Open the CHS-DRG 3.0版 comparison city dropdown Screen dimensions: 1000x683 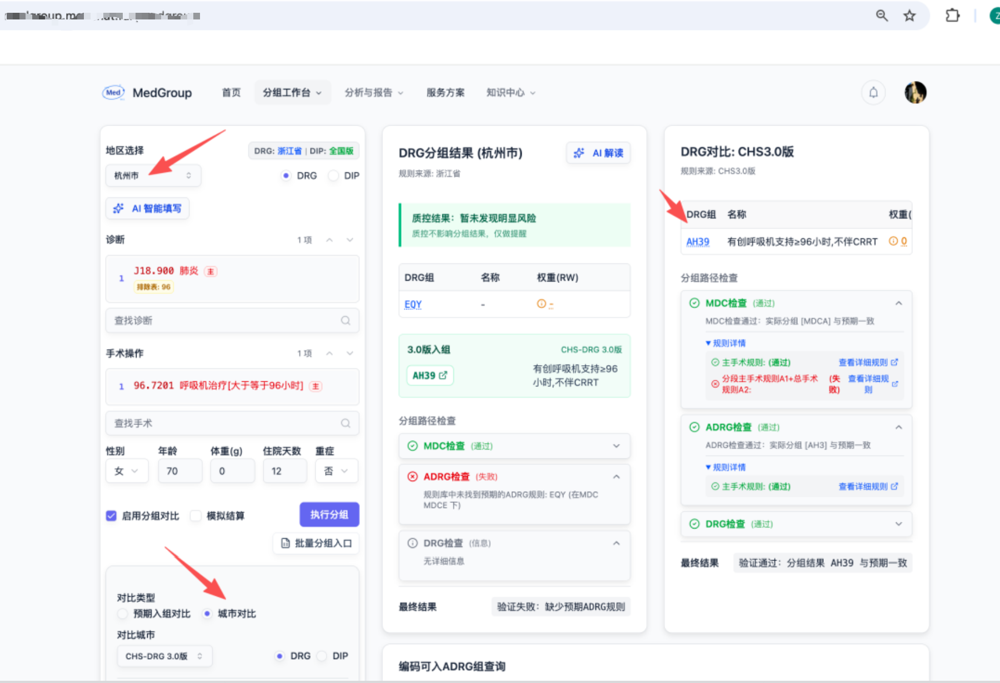point(164,656)
